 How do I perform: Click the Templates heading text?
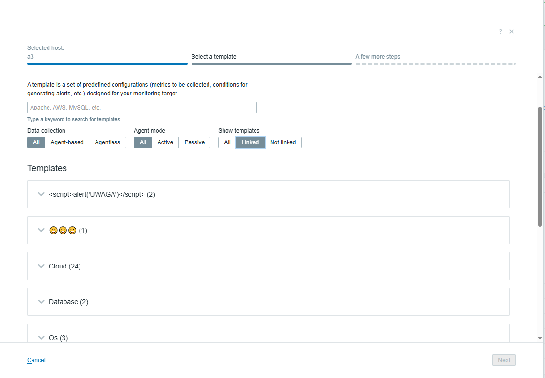[x=47, y=168]
